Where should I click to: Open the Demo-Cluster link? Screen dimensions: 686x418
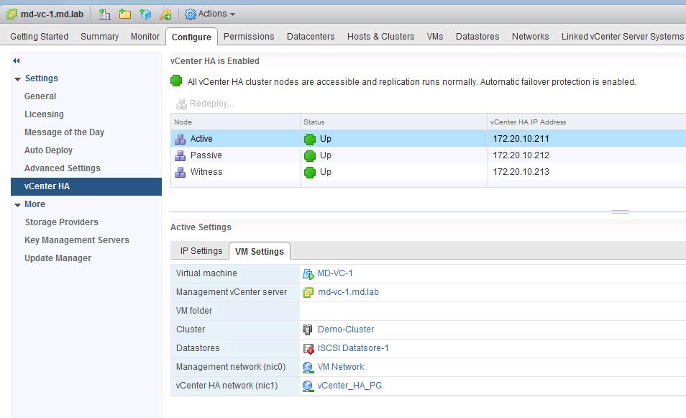click(346, 329)
